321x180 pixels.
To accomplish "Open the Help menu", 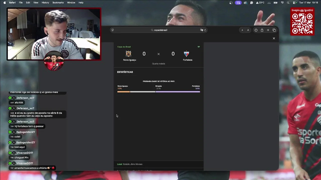I will pos(81,2).
